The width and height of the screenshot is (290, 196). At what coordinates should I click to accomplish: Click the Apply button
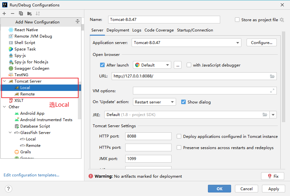[x=274, y=189]
